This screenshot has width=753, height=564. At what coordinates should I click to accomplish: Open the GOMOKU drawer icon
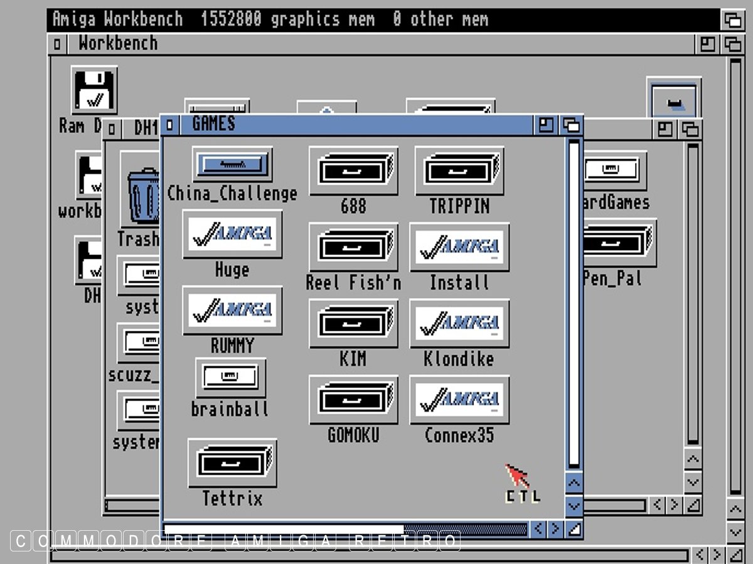click(353, 400)
